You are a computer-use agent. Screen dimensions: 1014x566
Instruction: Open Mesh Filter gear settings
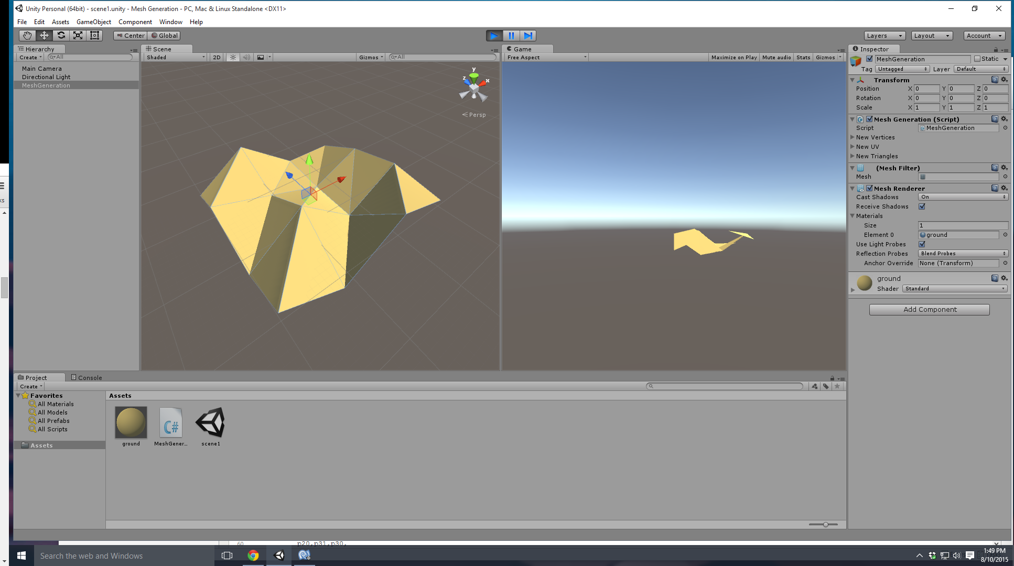pyautogui.click(x=1004, y=168)
